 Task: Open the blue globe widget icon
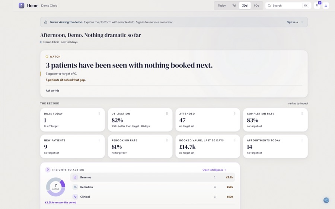[x=326, y=200]
